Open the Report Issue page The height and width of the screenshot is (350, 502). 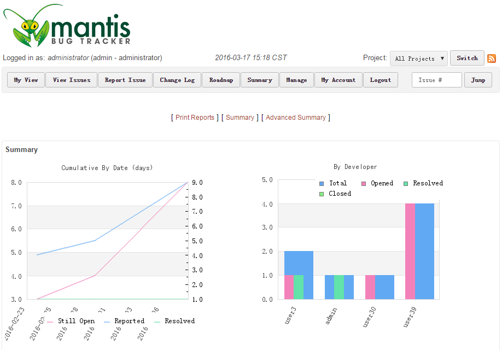125,80
